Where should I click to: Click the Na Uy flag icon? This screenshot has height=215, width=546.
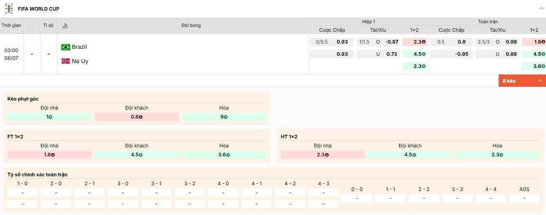66,61
